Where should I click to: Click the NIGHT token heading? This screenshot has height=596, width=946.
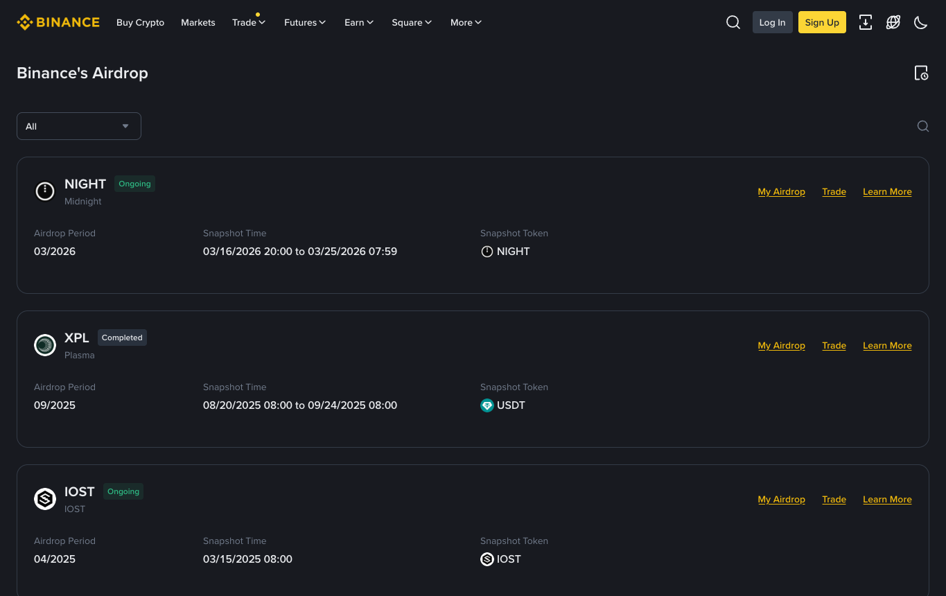(x=85, y=184)
